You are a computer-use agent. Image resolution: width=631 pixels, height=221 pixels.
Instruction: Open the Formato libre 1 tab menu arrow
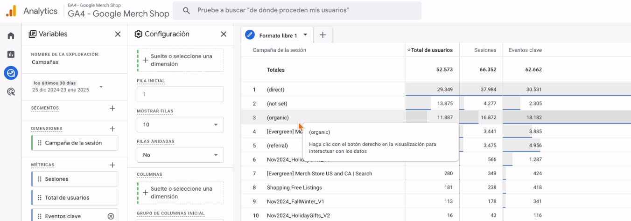point(305,35)
